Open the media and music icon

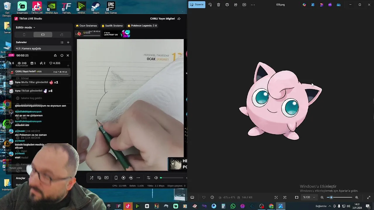[99, 178]
